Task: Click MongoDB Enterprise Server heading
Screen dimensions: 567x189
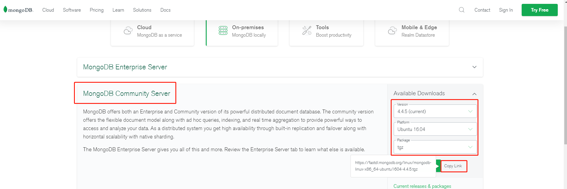Action: tap(125, 67)
